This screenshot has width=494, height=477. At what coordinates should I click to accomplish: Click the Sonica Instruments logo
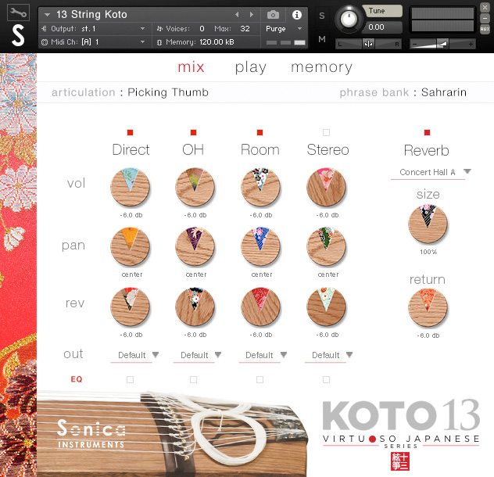pos(91,434)
